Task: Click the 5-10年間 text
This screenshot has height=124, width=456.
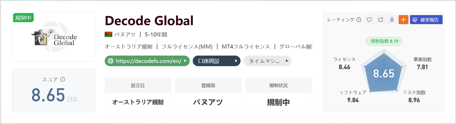Action: point(156,35)
